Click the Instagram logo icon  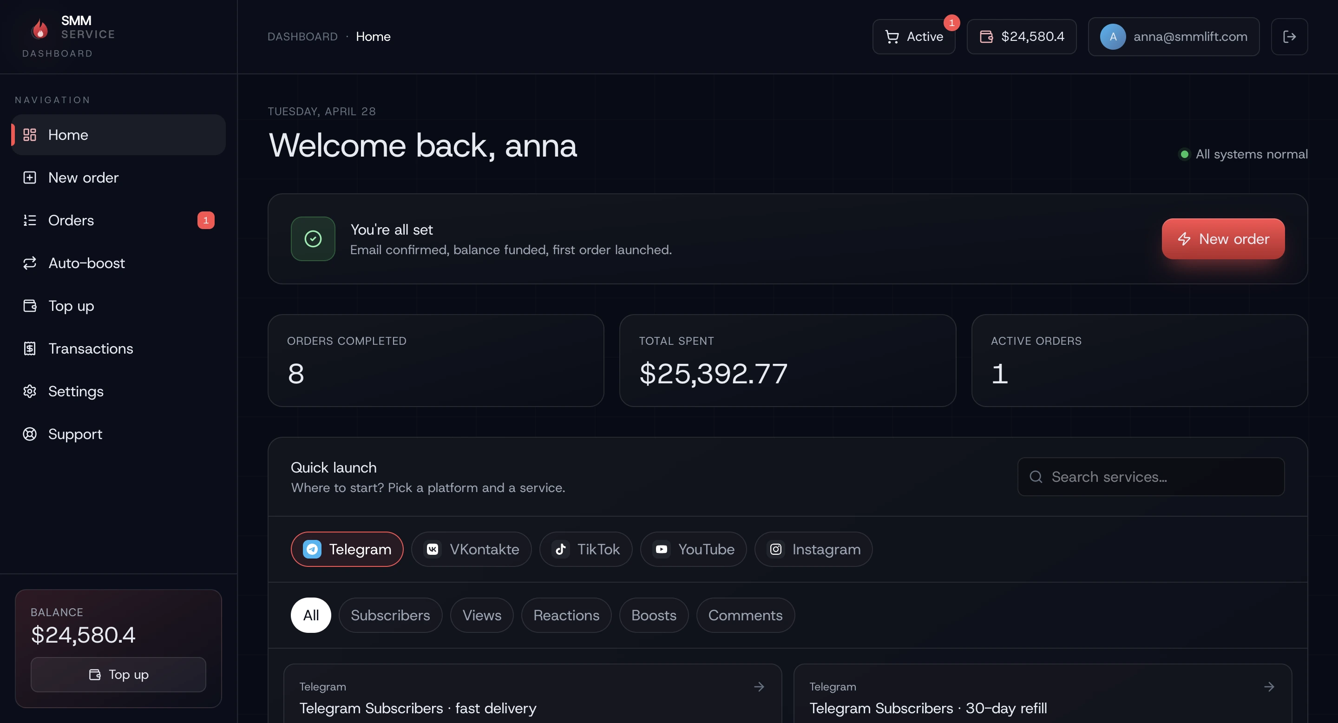point(775,549)
